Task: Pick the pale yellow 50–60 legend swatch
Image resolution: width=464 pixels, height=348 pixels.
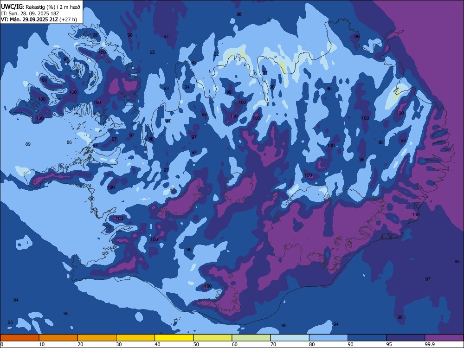Action: [x=213, y=338]
